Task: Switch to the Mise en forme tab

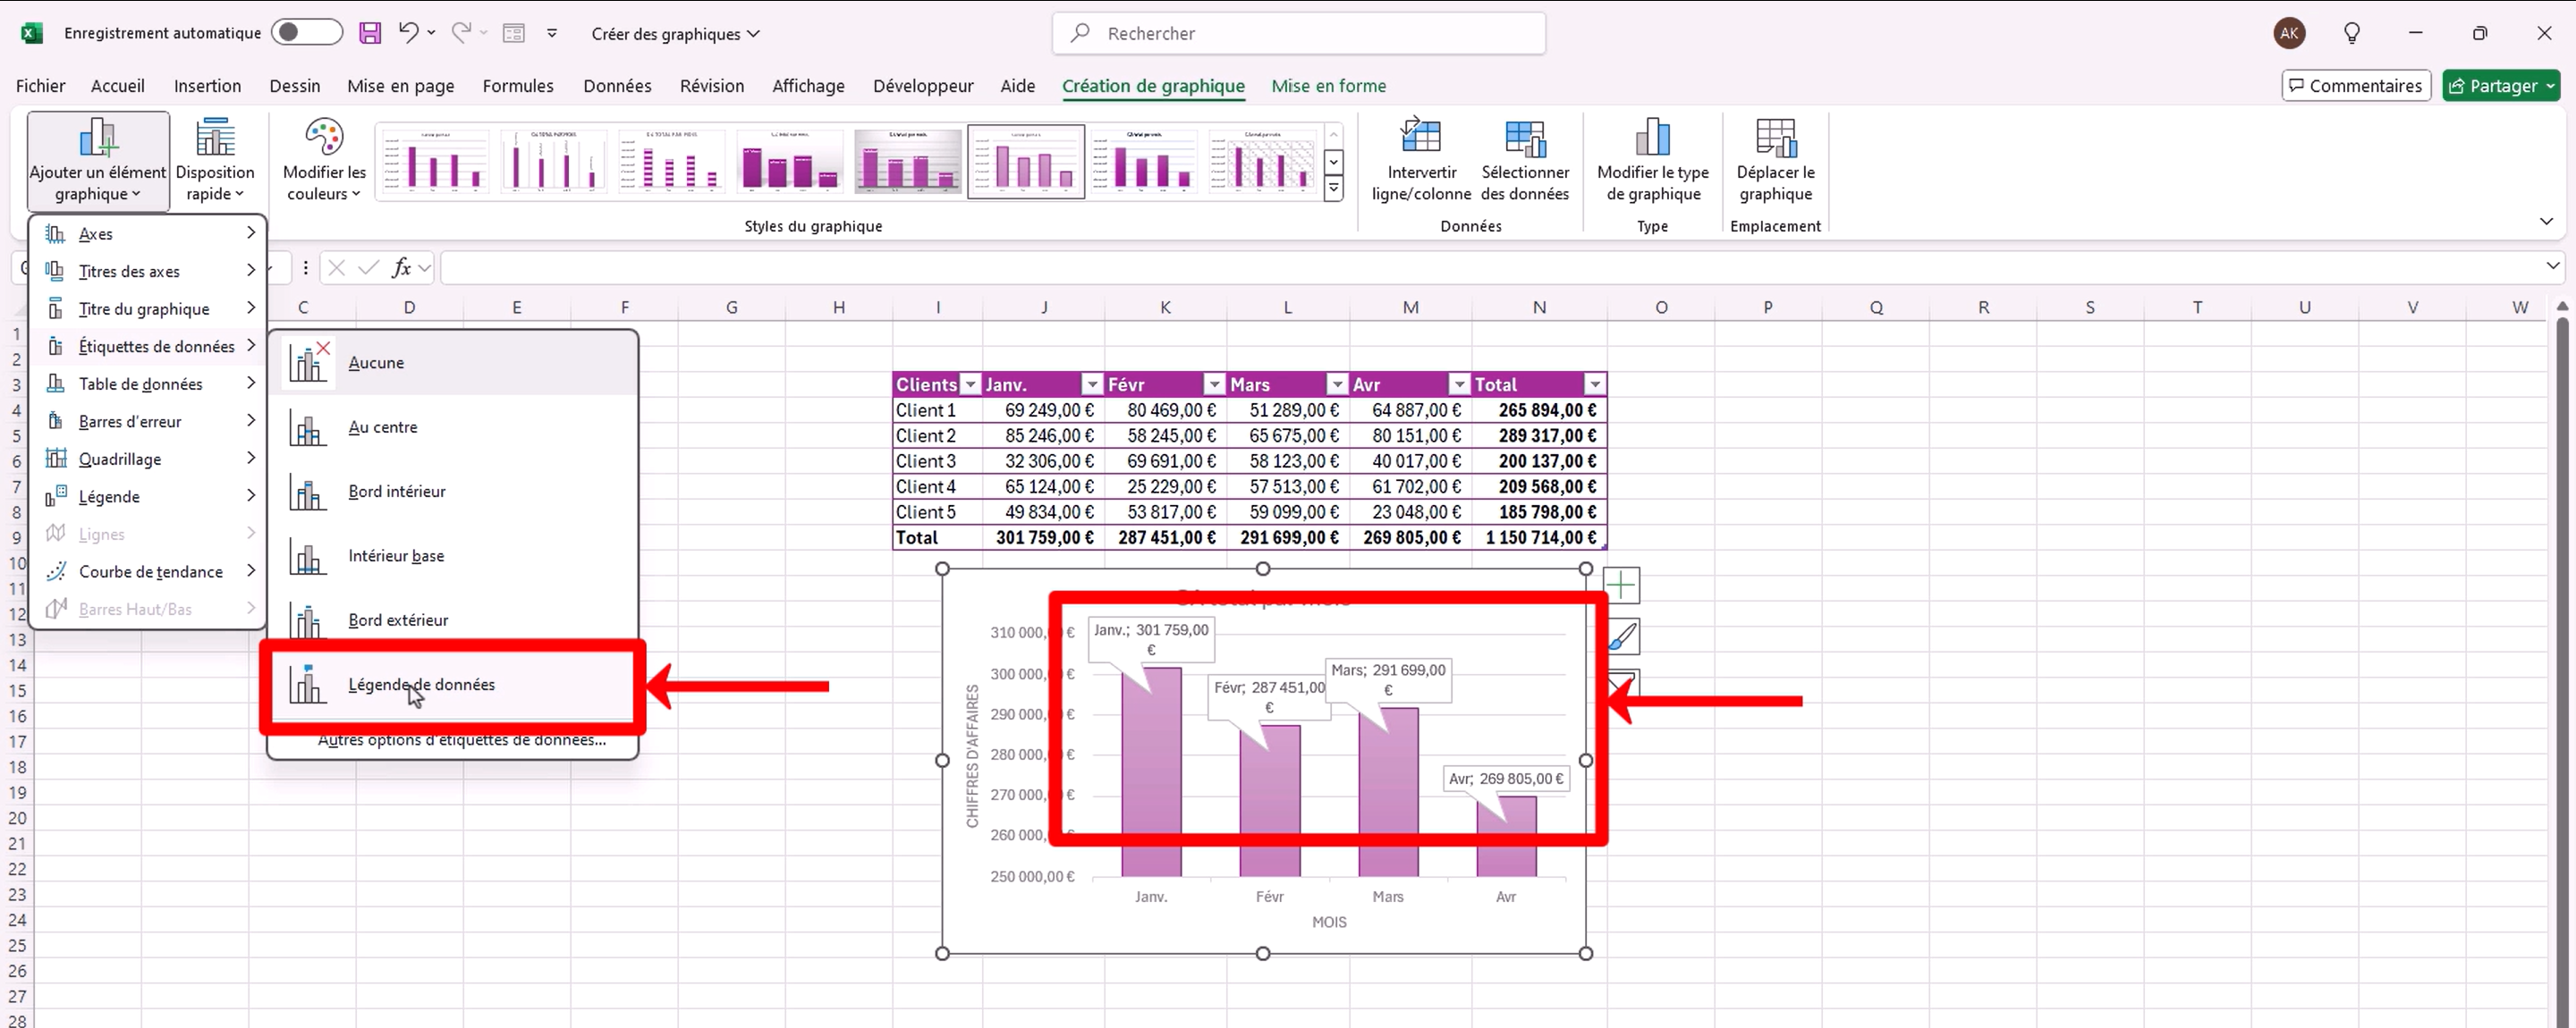Action: click(x=1328, y=86)
